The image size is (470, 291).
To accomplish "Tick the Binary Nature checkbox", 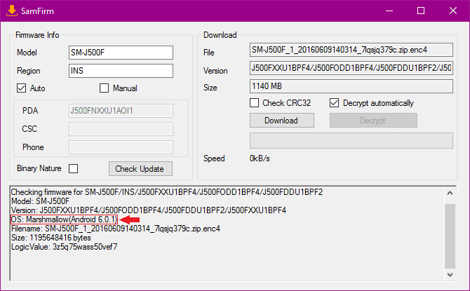I will coord(73,168).
